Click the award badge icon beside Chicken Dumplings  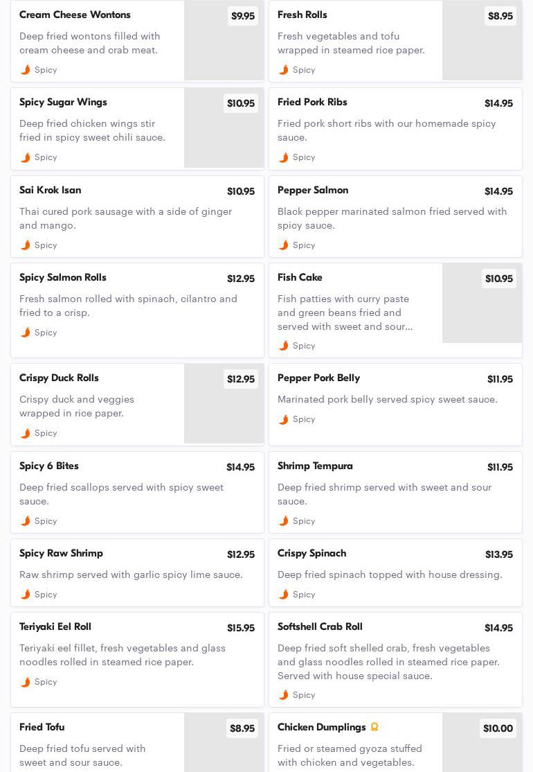(x=374, y=727)
